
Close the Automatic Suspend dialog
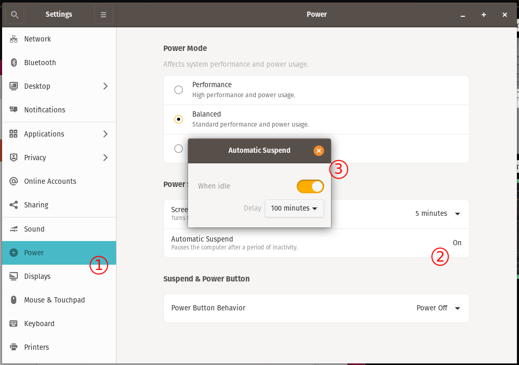318,150
